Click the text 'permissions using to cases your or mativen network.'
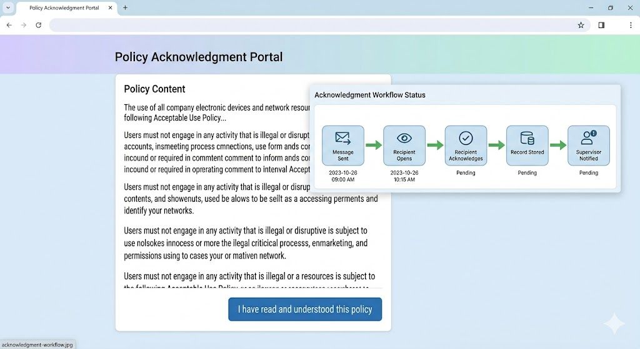This screenshot has height=349, width=640. click(x=205, y=256)
